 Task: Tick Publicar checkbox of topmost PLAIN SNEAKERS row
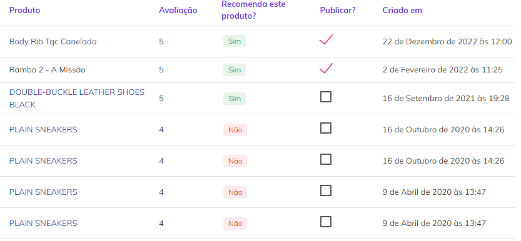tap(326, 128)
